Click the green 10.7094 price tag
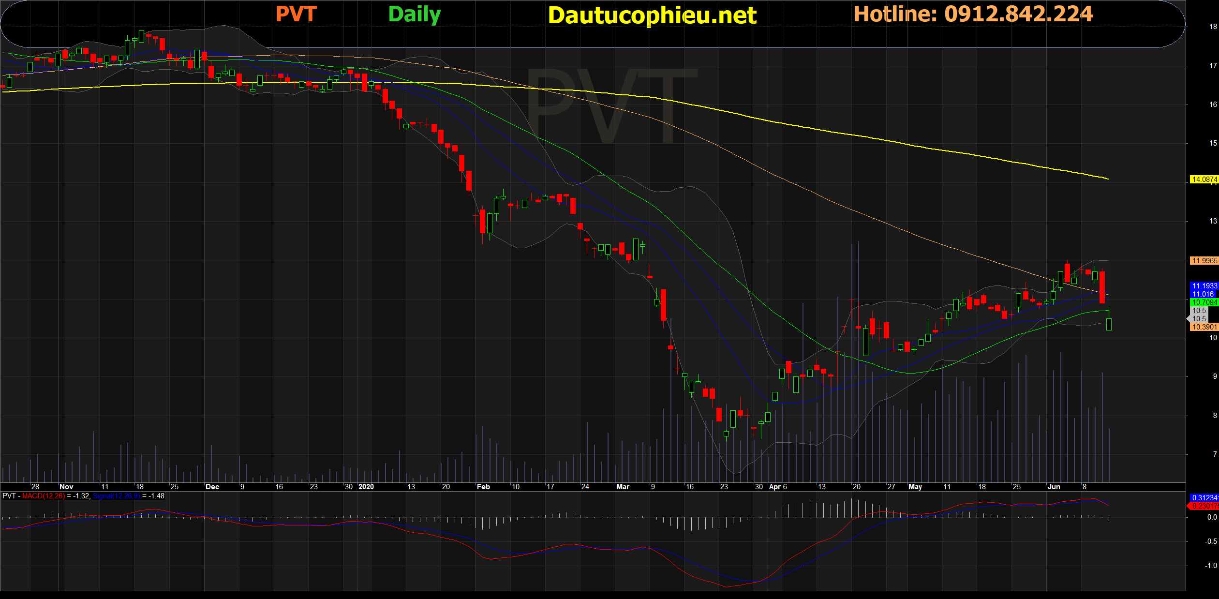 (1204, 302)
